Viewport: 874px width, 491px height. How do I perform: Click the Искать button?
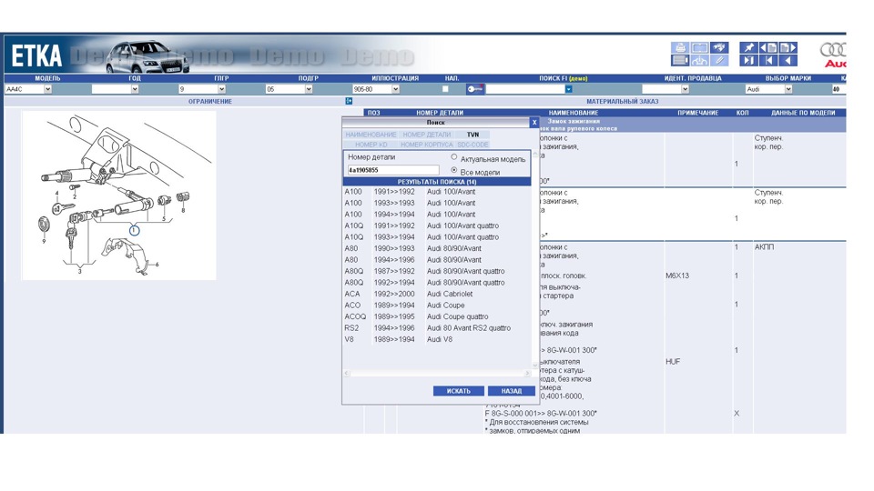coord(458,391)
